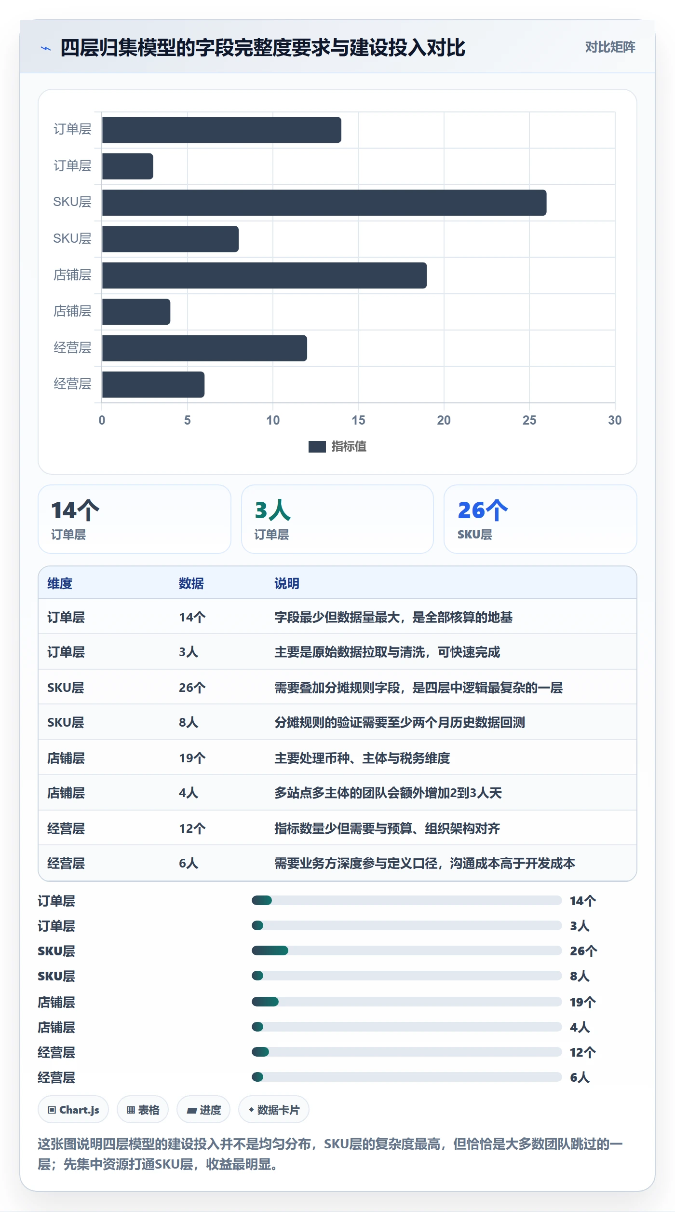Click the lightning icon beside the title
Viewport: 675px width, 1212px height.
pos(46,48)
